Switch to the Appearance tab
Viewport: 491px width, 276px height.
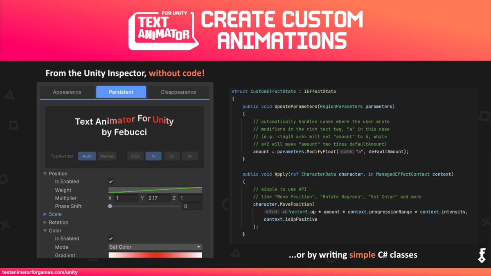coord(67,92)
